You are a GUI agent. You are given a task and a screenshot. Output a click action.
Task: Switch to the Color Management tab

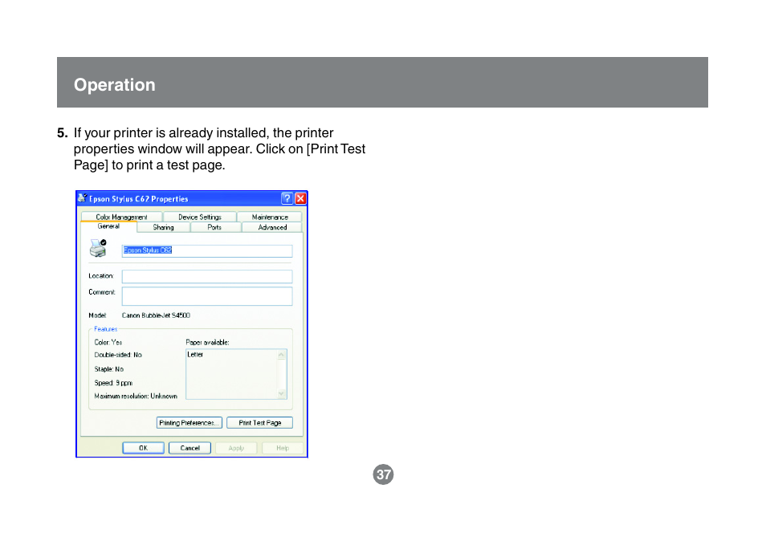coord(121,217)
